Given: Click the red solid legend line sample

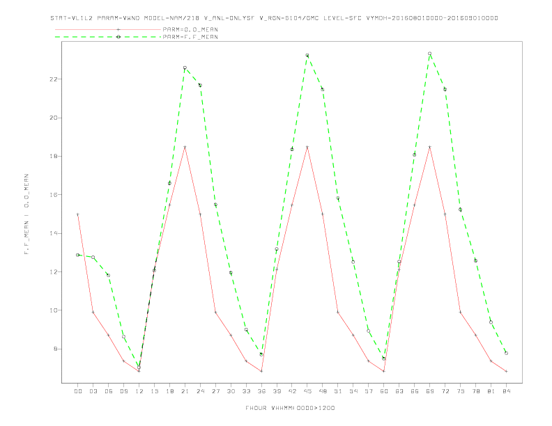Looking at the screenshot, I should tap(108, 29).
